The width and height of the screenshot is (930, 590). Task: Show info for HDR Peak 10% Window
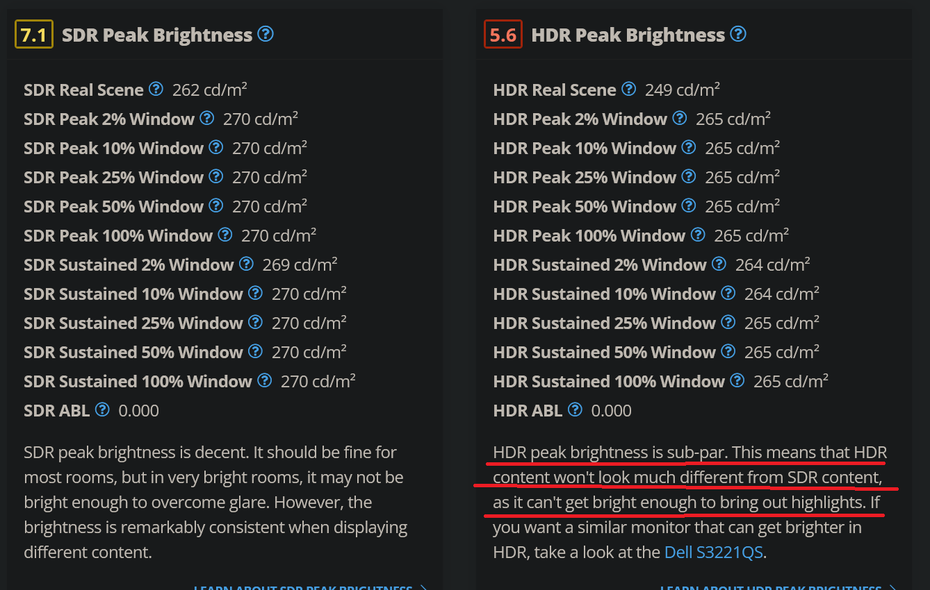[x=689, y=147]
